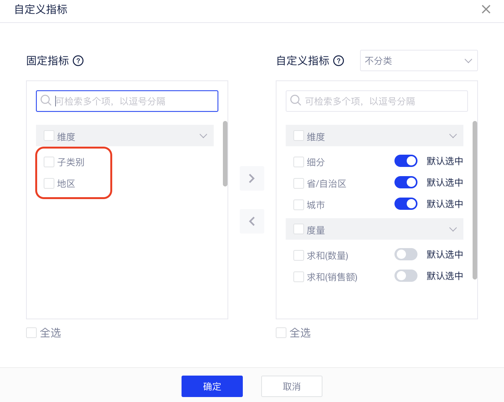
Task: Enable 求和(数量) default-selected toggle
Action: point(406,255)
